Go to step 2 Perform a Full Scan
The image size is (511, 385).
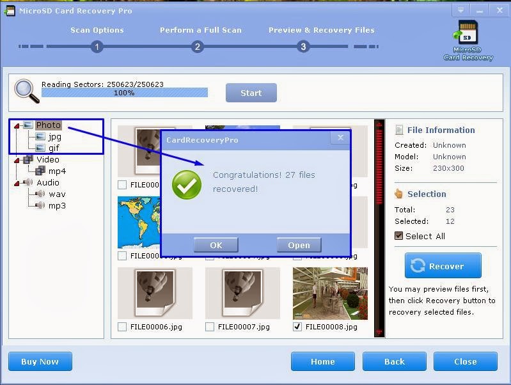(197, 47)
